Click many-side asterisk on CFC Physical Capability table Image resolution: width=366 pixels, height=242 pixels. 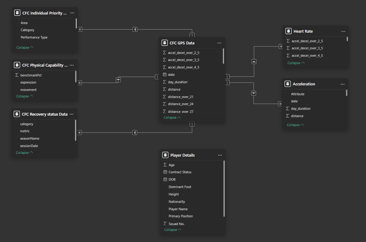[x=80, y=83]
